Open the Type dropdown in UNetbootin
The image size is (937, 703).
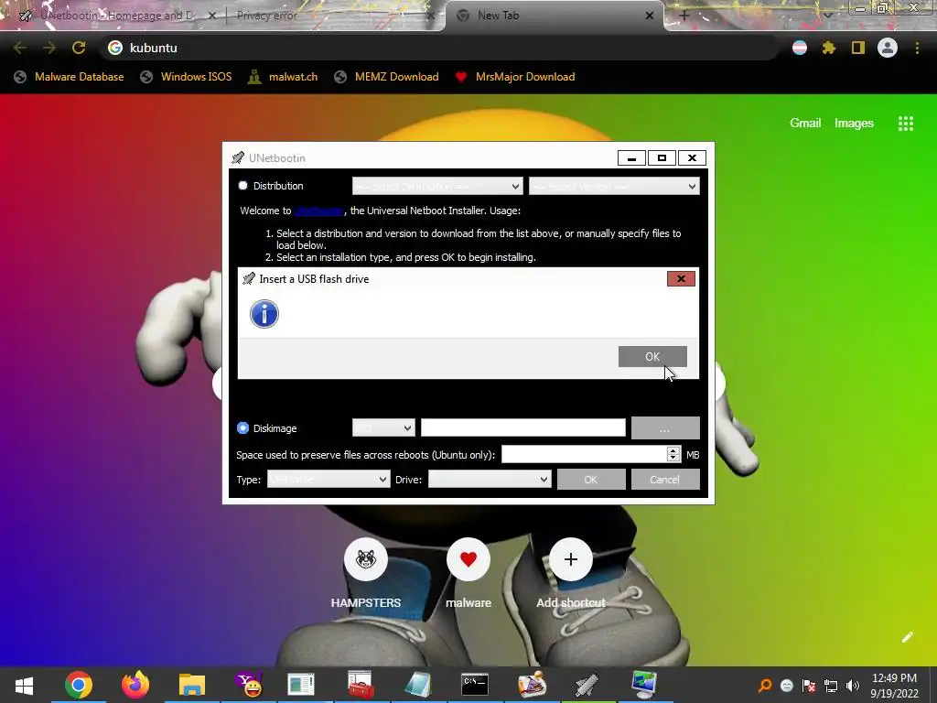pyautogui.click(x=328, y=480)
